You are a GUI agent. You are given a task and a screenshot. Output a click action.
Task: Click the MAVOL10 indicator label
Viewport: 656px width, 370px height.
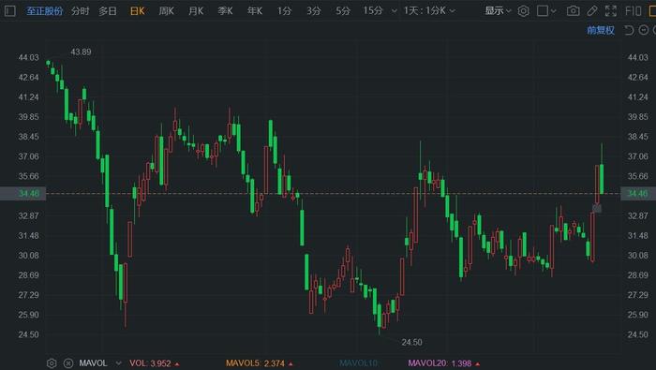pyautogui.click(x=358, y=363)
